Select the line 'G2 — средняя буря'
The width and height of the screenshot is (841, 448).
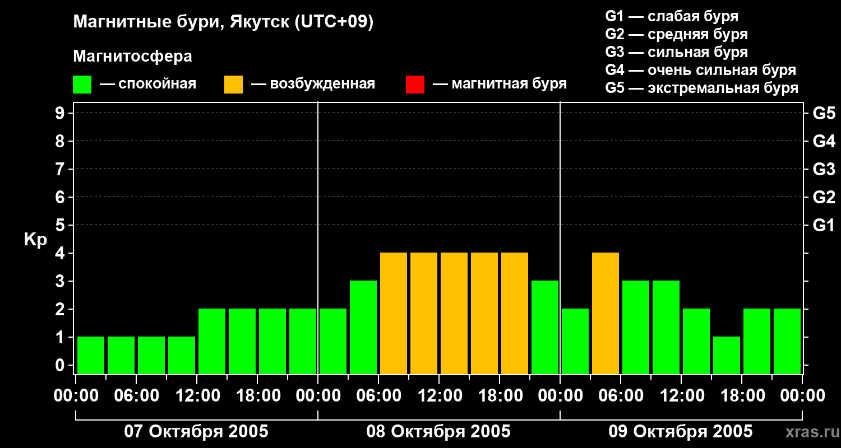coord(676,34)
